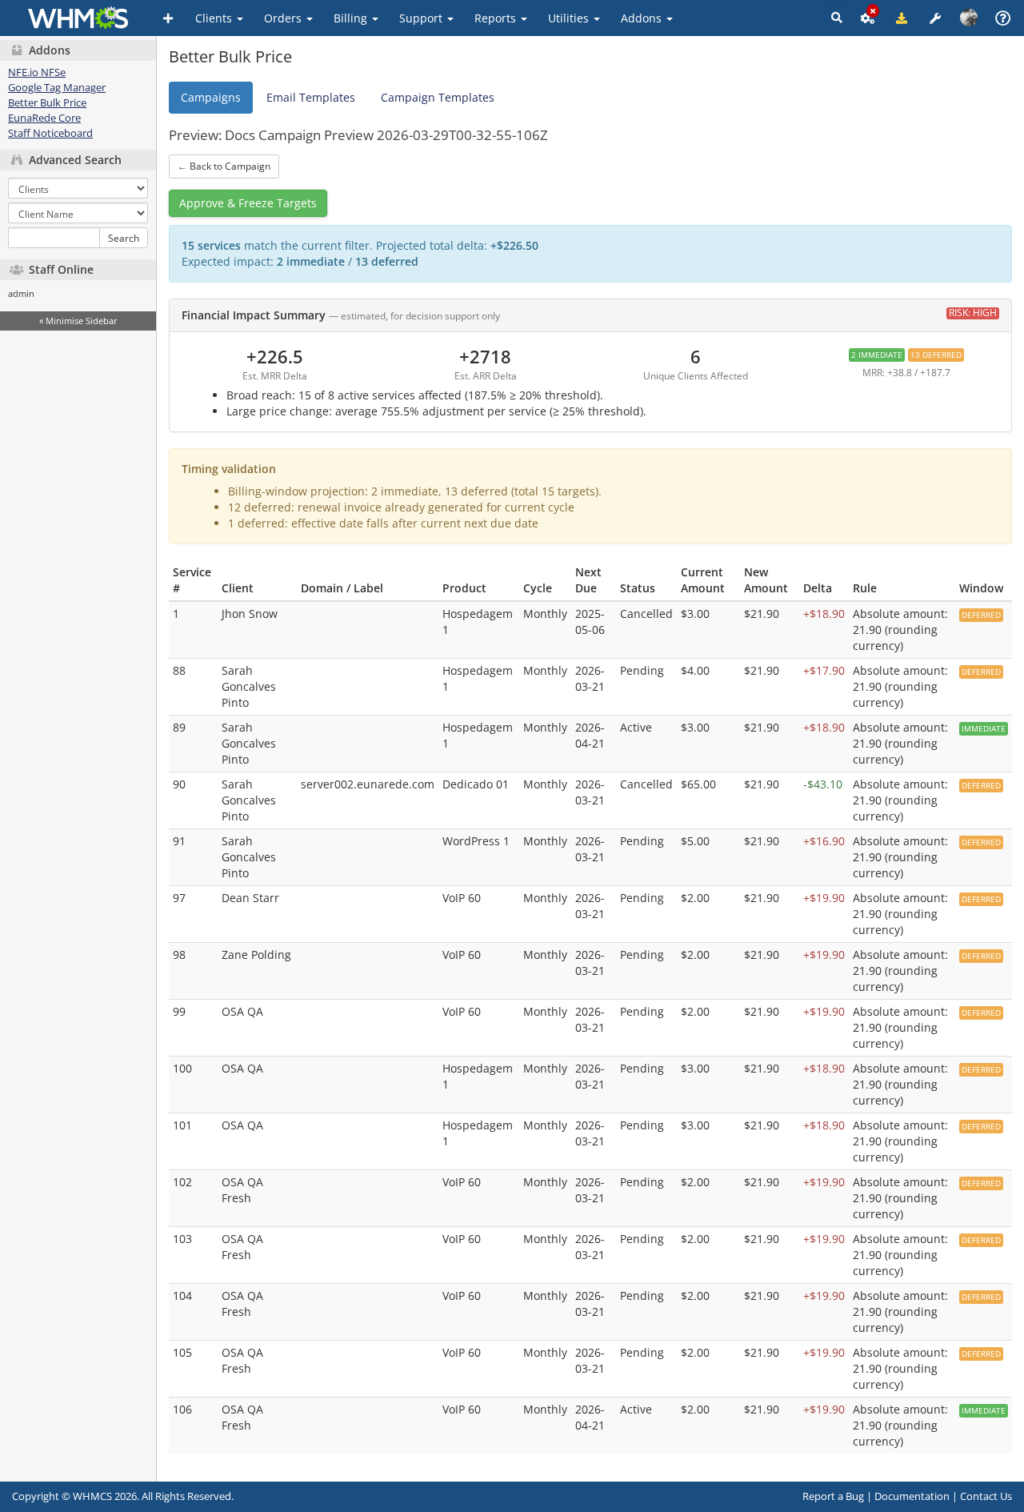This screenshot has height=1512, width=1024.
Task: Open the Client Name search field dropdown
Action: click(x=78, y=214)
